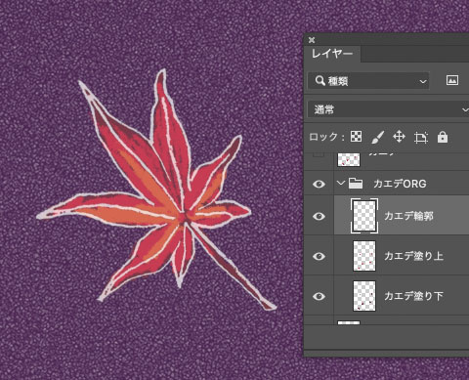Screen dimensions: 469x380
Task: Lock all with the padlock icon
Action: 443,137
